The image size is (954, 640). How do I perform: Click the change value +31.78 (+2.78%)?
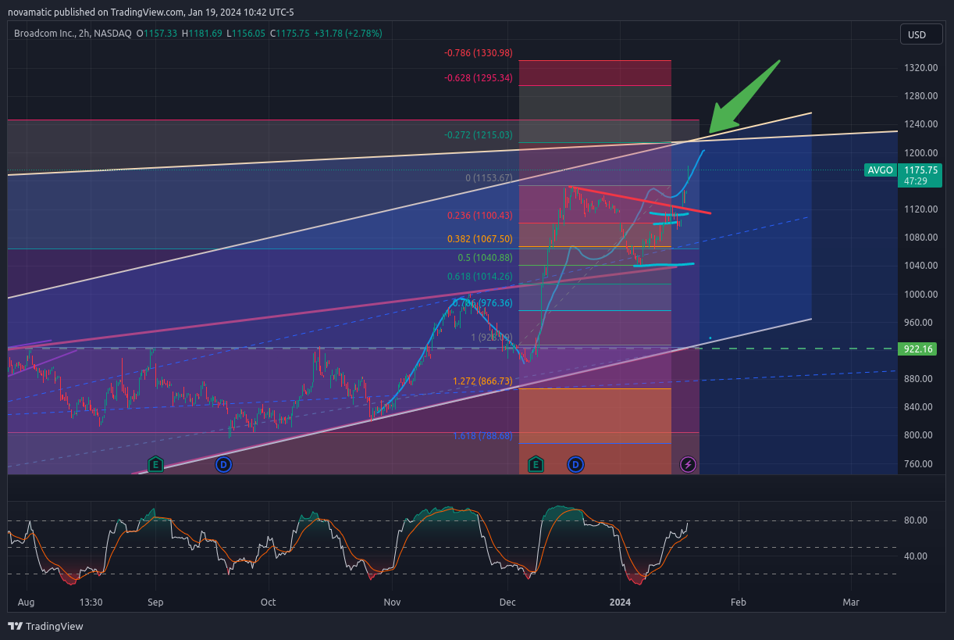click(349, 34)
